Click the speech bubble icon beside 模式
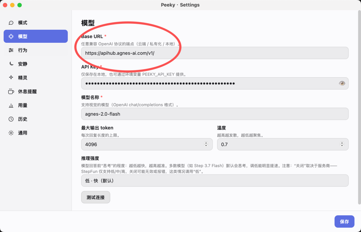 pyautogui.click(x=11, y=22)
